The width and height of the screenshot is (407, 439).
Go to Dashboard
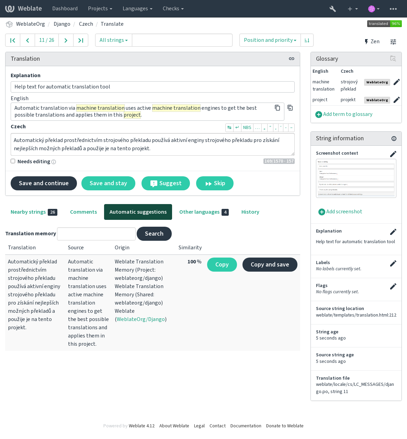[x=65, y=9]
